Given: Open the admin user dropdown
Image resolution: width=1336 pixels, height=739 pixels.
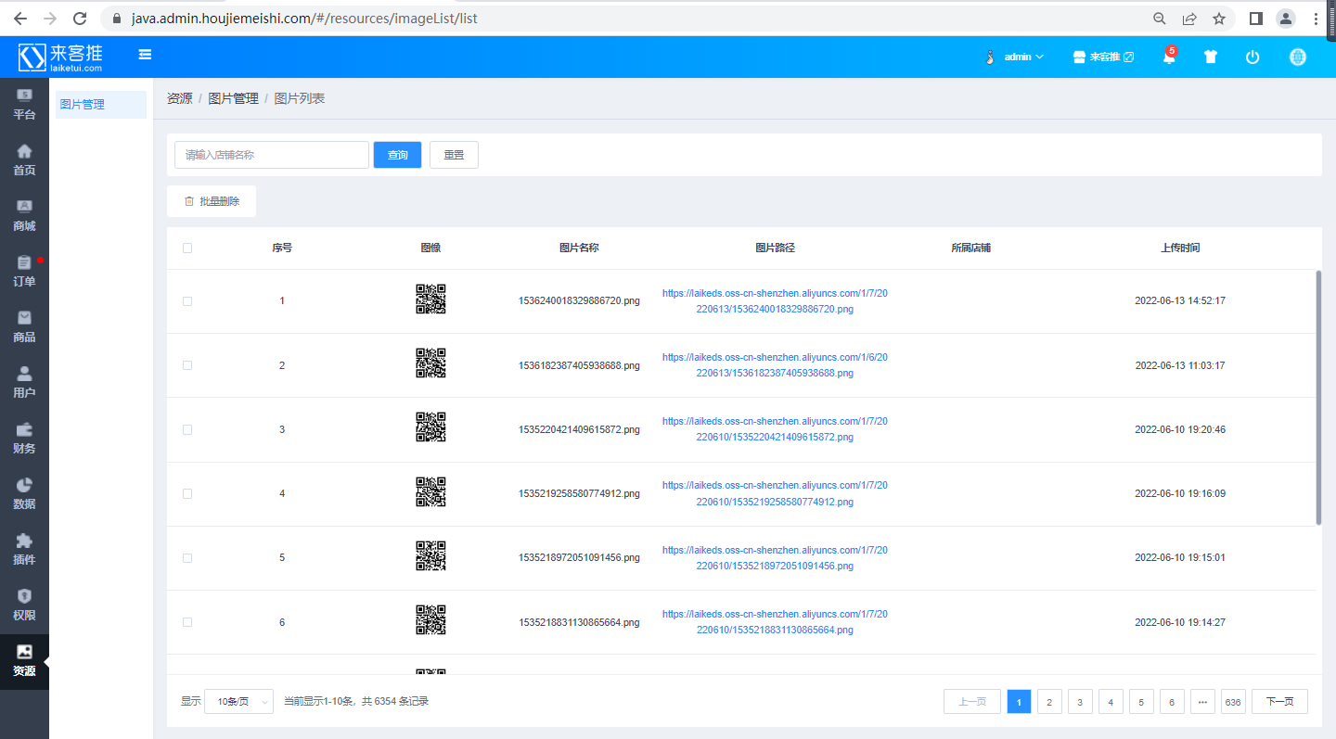Looking at the screenshot, I should click(1015, 57).
